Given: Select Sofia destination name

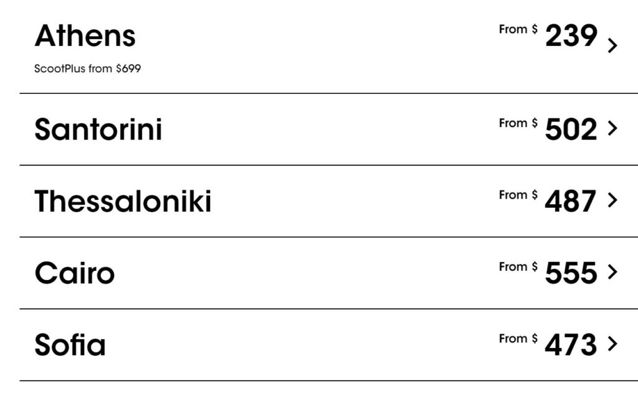Looking at the screenshot, I should coord(70,345).
